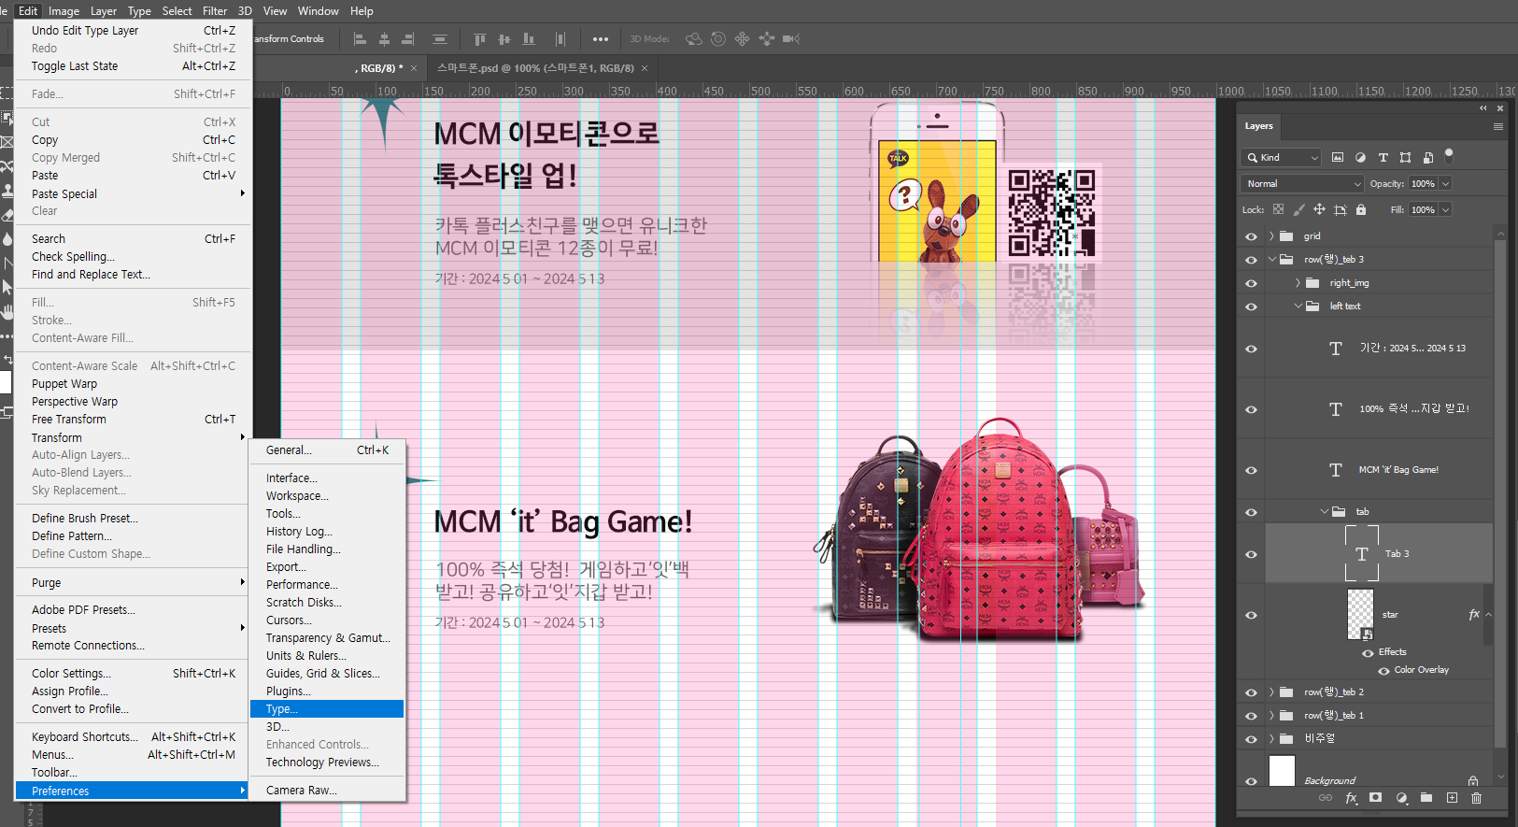This screenshot has height=827, width=1518.
Task: Open Keyboard Shortcuts... from Edit menu
Action: (134, 737)
